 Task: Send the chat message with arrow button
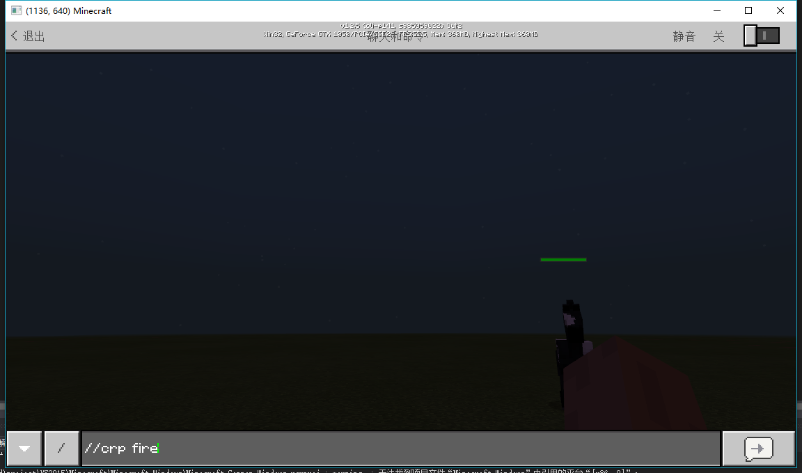point(758,449)
